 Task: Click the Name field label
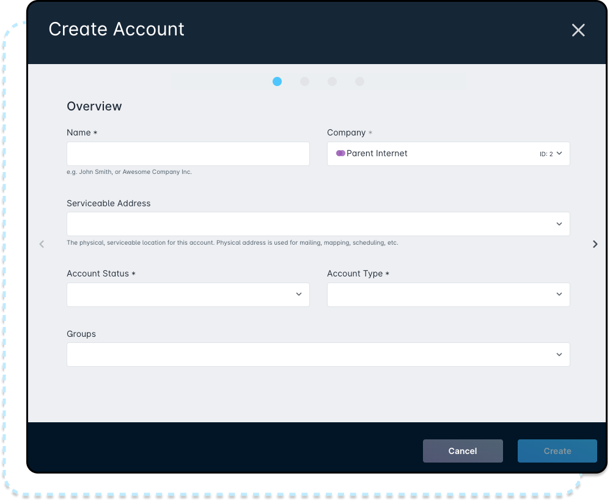(82, 133)
